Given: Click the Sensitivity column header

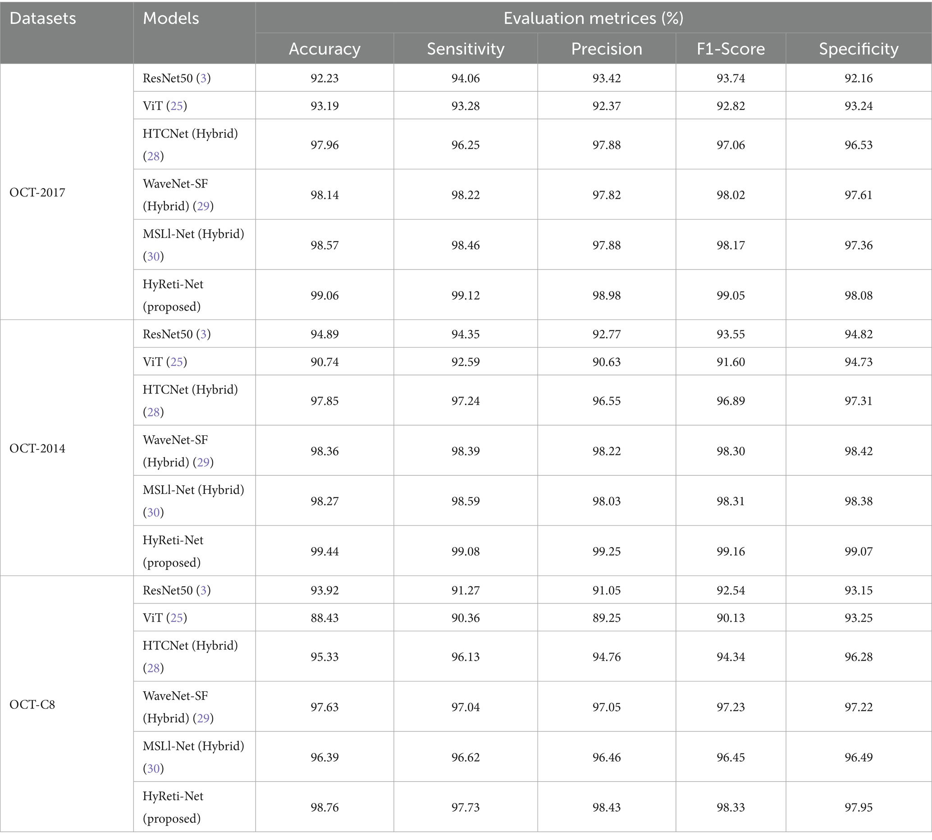Looking at the screenshot, I should (465, 49).
